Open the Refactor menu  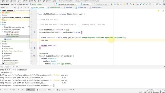tap(25, 1)
